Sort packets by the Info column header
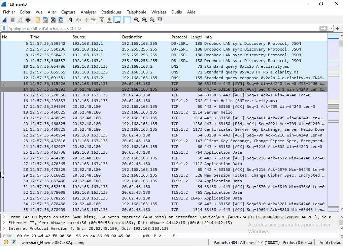Viewport: 343px width, 246px height. tap(265, 37)
